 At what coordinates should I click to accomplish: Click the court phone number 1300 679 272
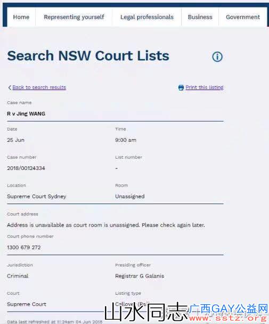[x=24, y=247]
